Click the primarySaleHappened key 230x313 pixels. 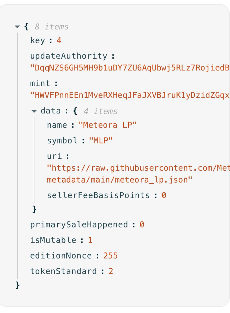coord(79,225)
